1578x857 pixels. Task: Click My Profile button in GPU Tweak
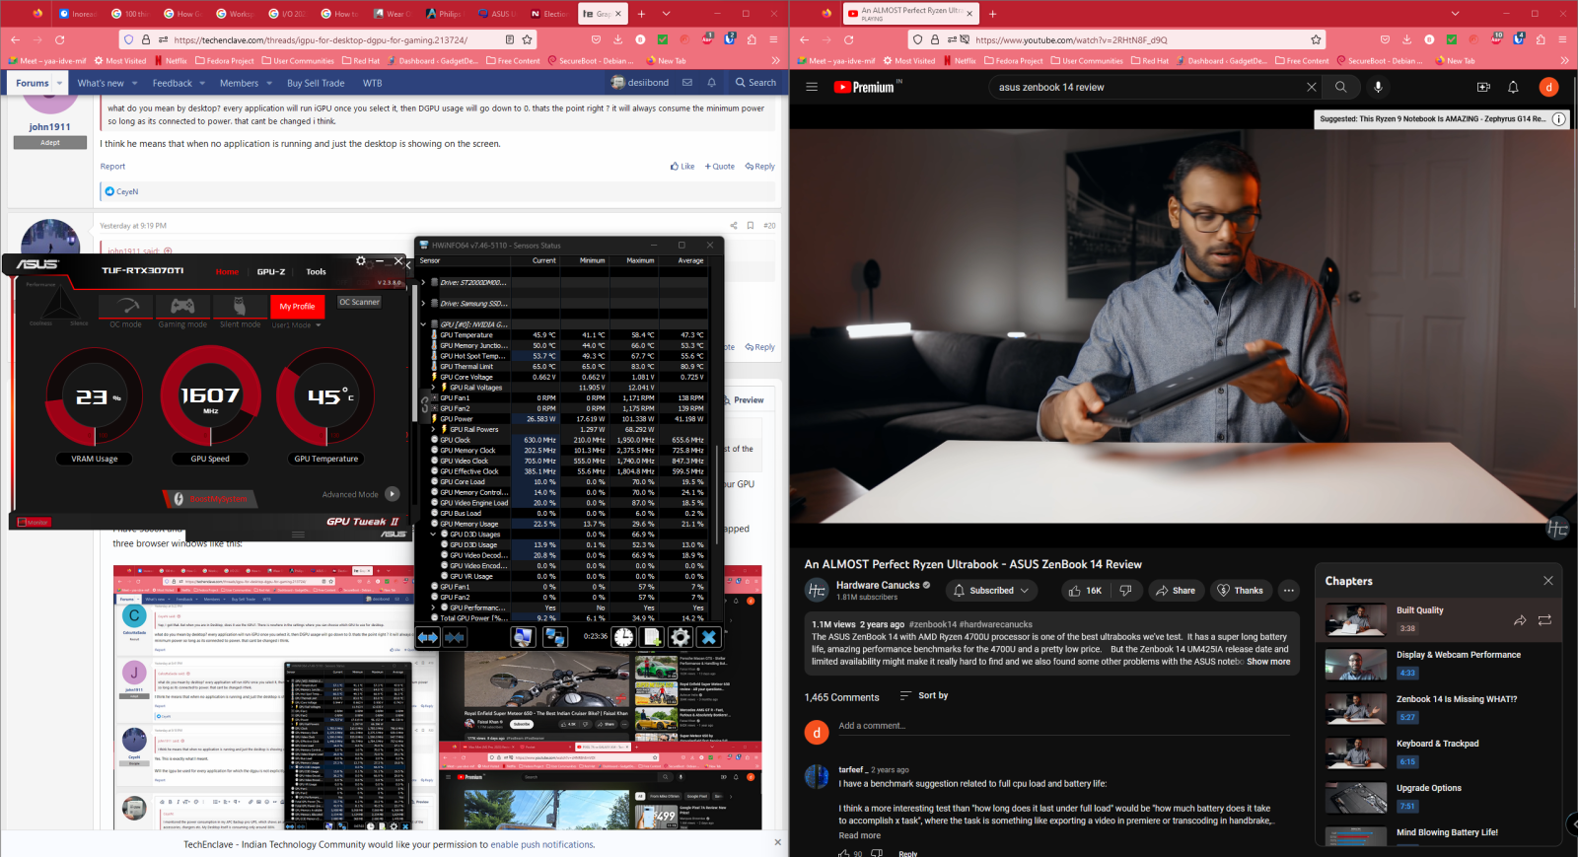[297, 306]
